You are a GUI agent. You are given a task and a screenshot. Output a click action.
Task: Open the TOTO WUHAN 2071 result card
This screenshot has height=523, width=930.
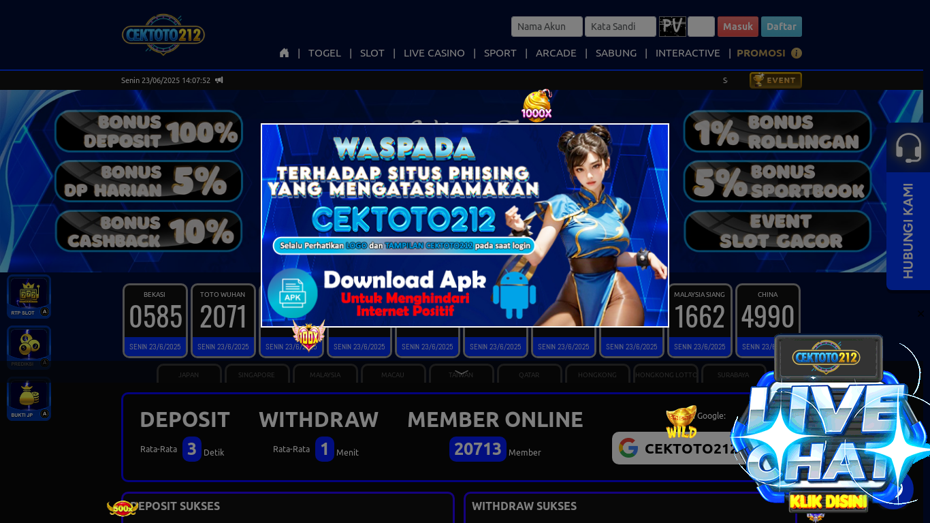(223, 321)
